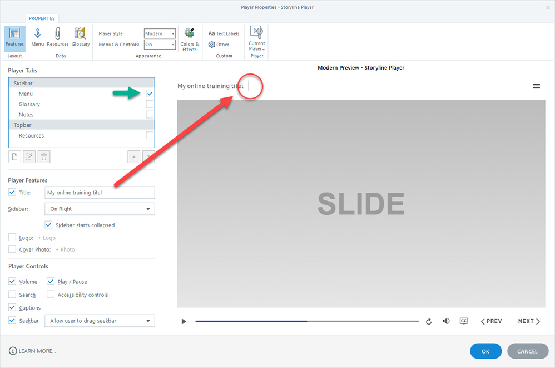Click the NEXT button in preview
Viewport: 555px width, 368px height.
tap(529, 321)
